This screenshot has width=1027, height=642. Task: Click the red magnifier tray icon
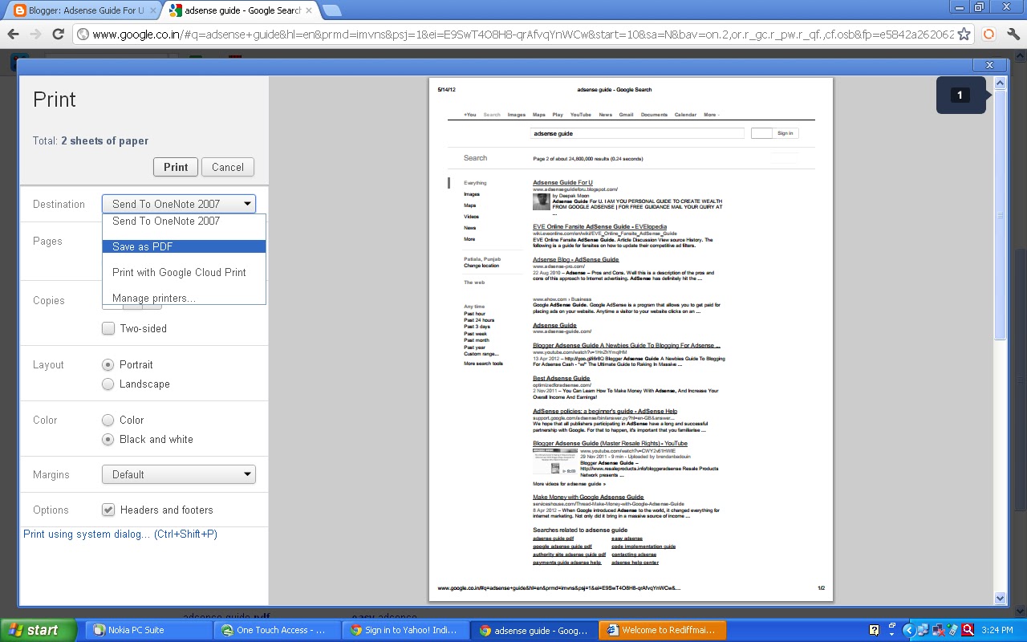pyautogui.click(x=968, y=630)
